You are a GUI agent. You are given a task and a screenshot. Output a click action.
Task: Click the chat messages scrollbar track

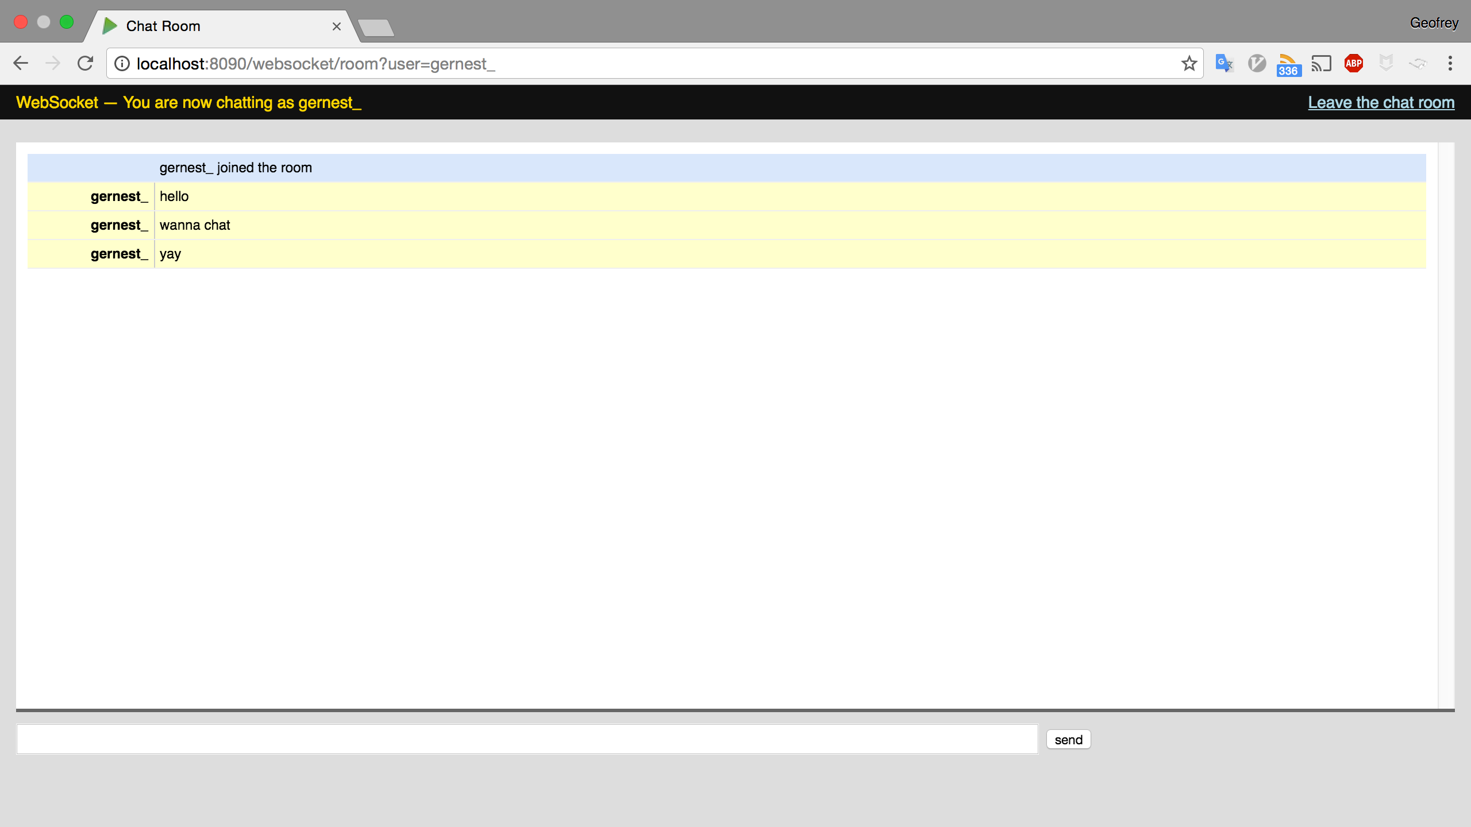click(x=1446, y=425)
